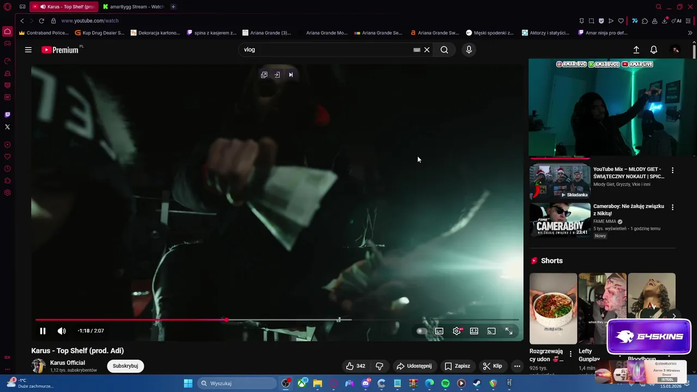Switch to amar8ygg Stream tab

133,7
